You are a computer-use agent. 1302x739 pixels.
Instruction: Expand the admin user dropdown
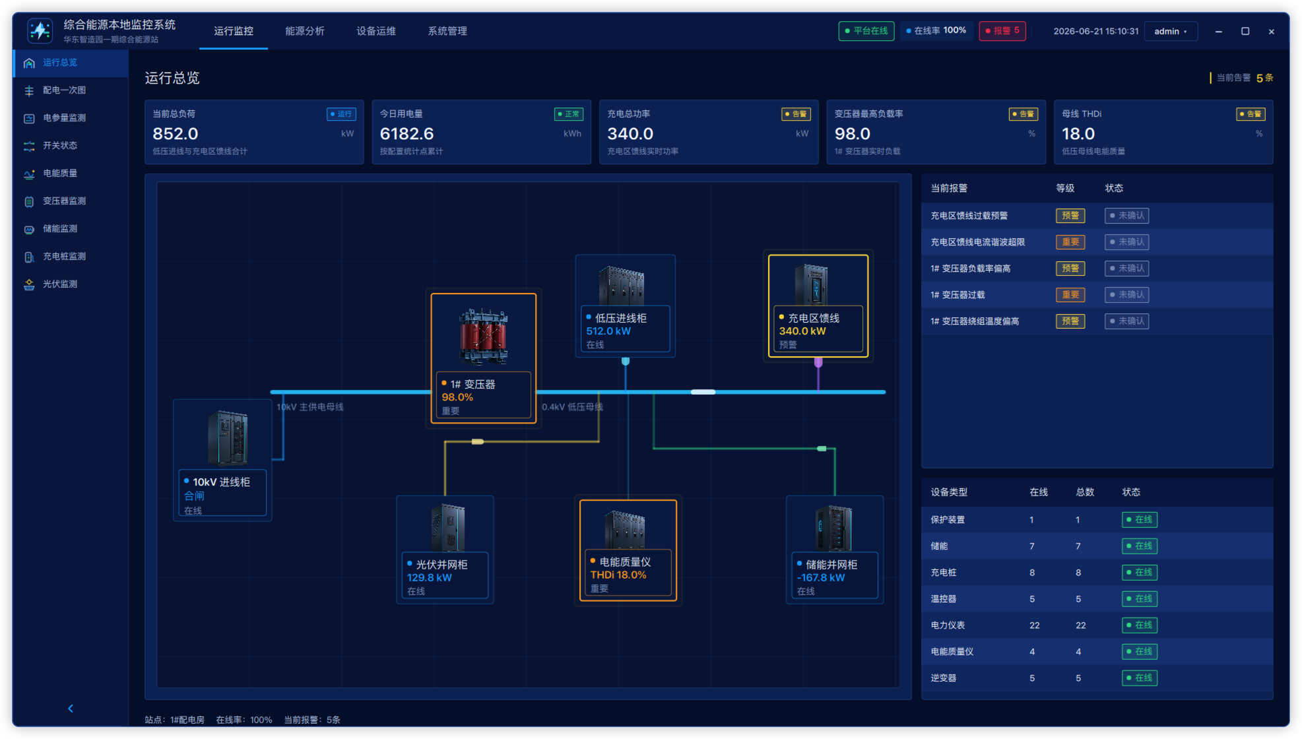point(1171,31)
